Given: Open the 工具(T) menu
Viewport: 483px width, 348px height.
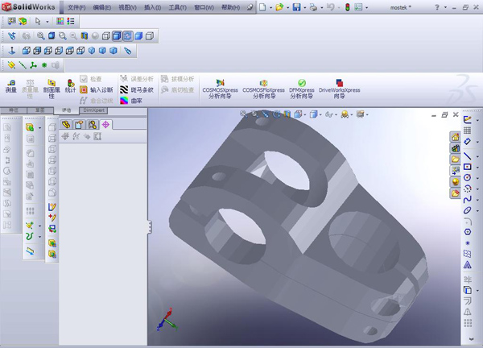Looking at the screenshot, I should point(178,7).
